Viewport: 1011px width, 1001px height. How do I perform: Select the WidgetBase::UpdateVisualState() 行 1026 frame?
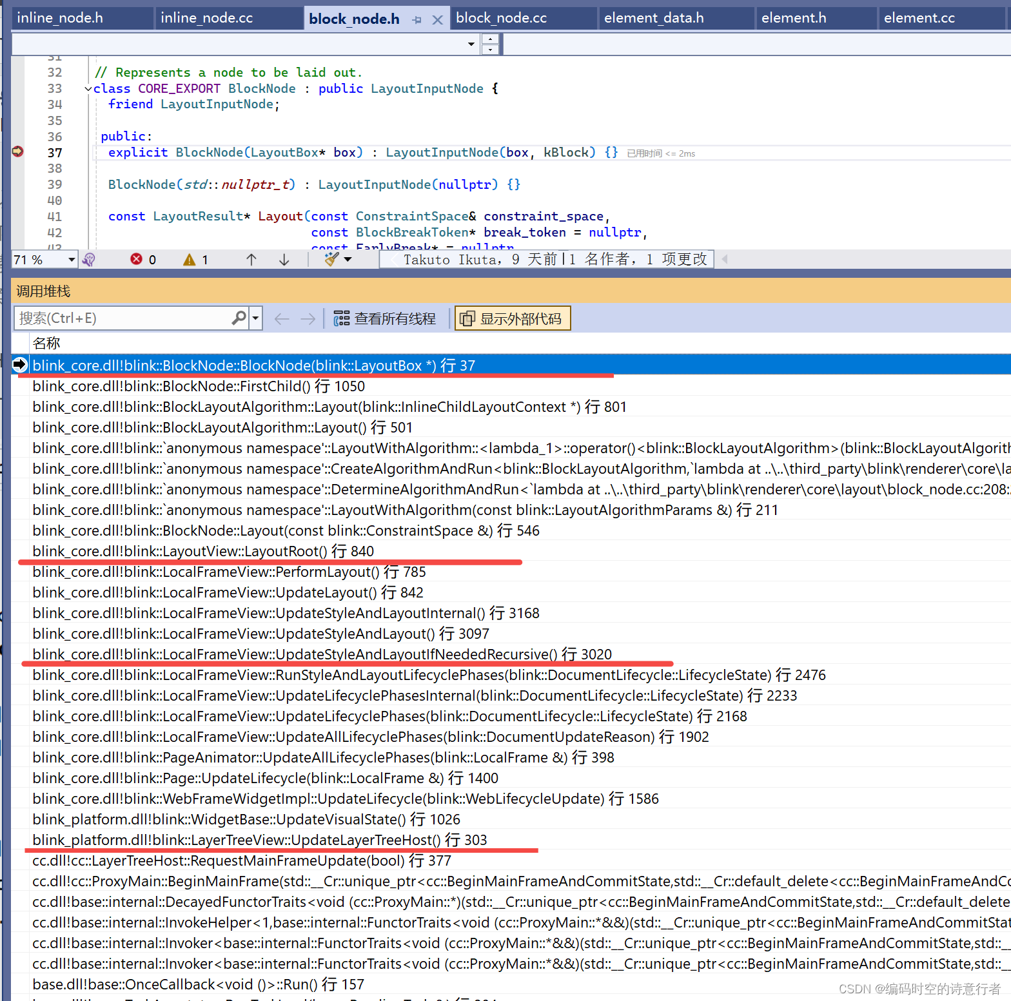tap(520, 819)
